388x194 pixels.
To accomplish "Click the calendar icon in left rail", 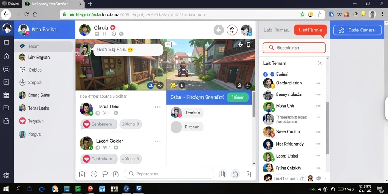I will tap(6, 95).
